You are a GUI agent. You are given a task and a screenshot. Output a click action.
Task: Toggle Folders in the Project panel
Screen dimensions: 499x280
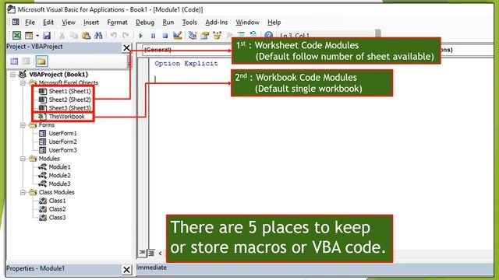pos(41,61)
